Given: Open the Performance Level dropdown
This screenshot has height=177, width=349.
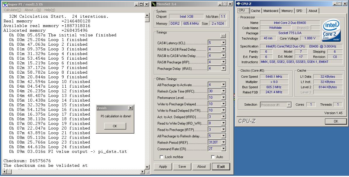Looking at the screenshot, I should (x=223, y=98).
